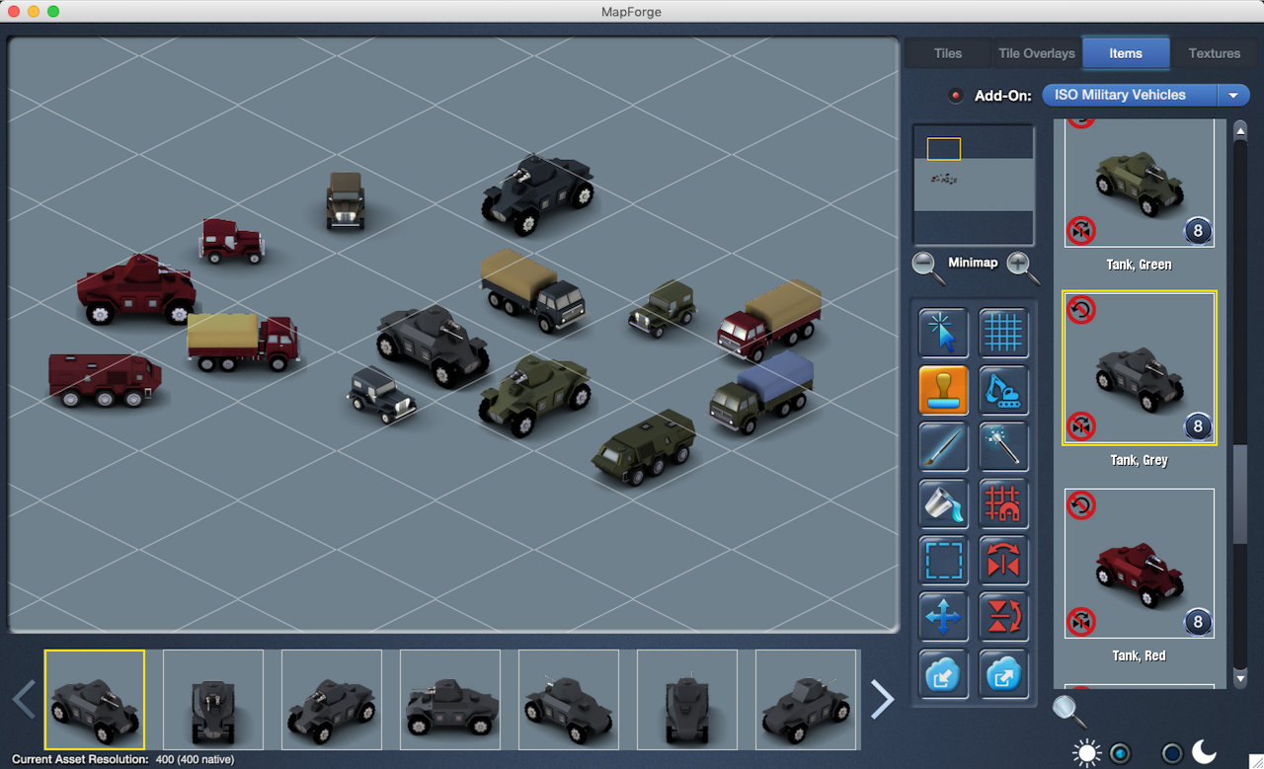Image resolution: width=1264 pixels, height=769 pixels.
Task: Open the ISO Military Vehicles dropdown
Action: [1145, 96]
